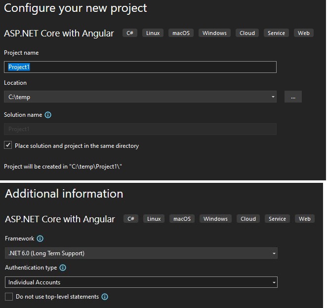Image resolution: width=327 pixels, height=308 pixels.
Task: Click the C# tag in Configure section
Action: click(130, 33)
